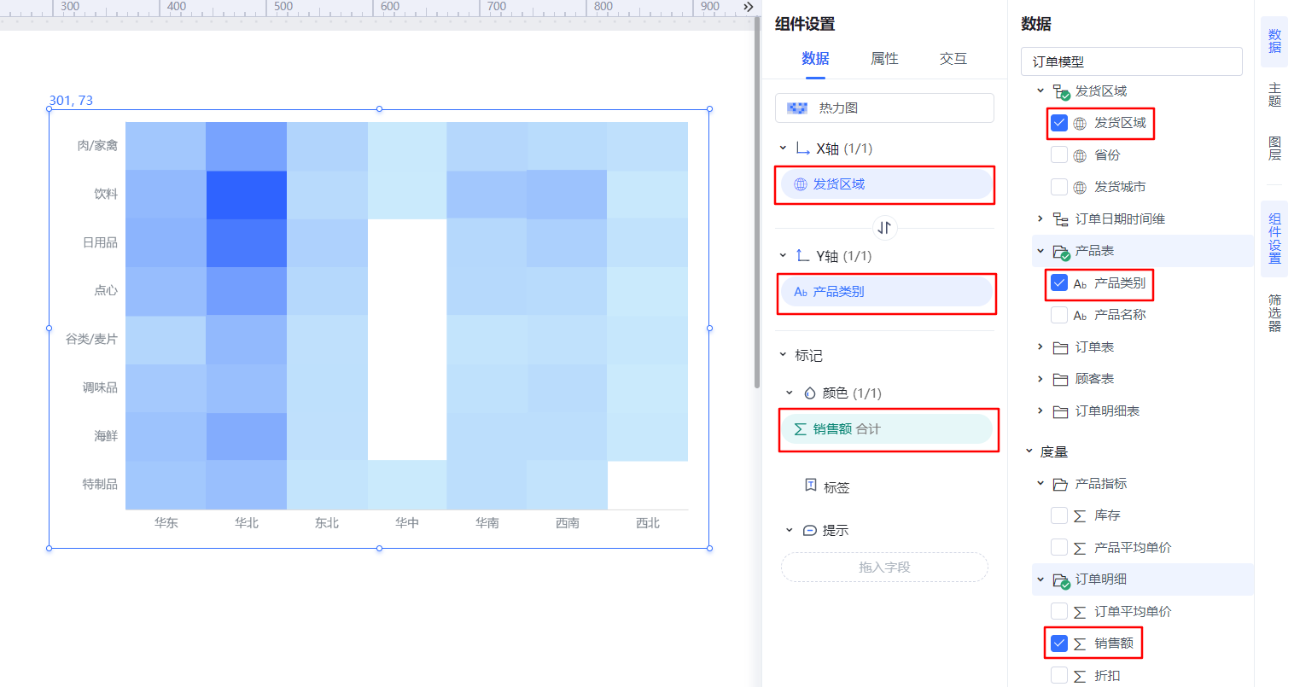Open the 筛选器 side panel tab
Viewport: 1294px width, 687px height.
tap(1274, 313)
